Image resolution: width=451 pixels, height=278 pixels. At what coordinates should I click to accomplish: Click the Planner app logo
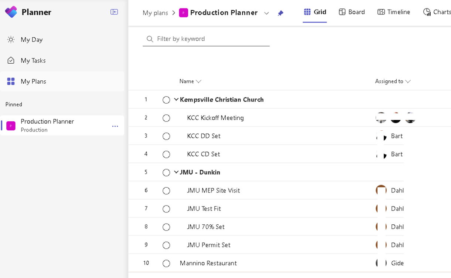pyautogui.click(x=11, y=12)
